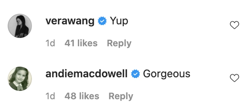Screen dimensions: 248x102
Task: Select the "Yup" comment text
Action: point(119,21)
